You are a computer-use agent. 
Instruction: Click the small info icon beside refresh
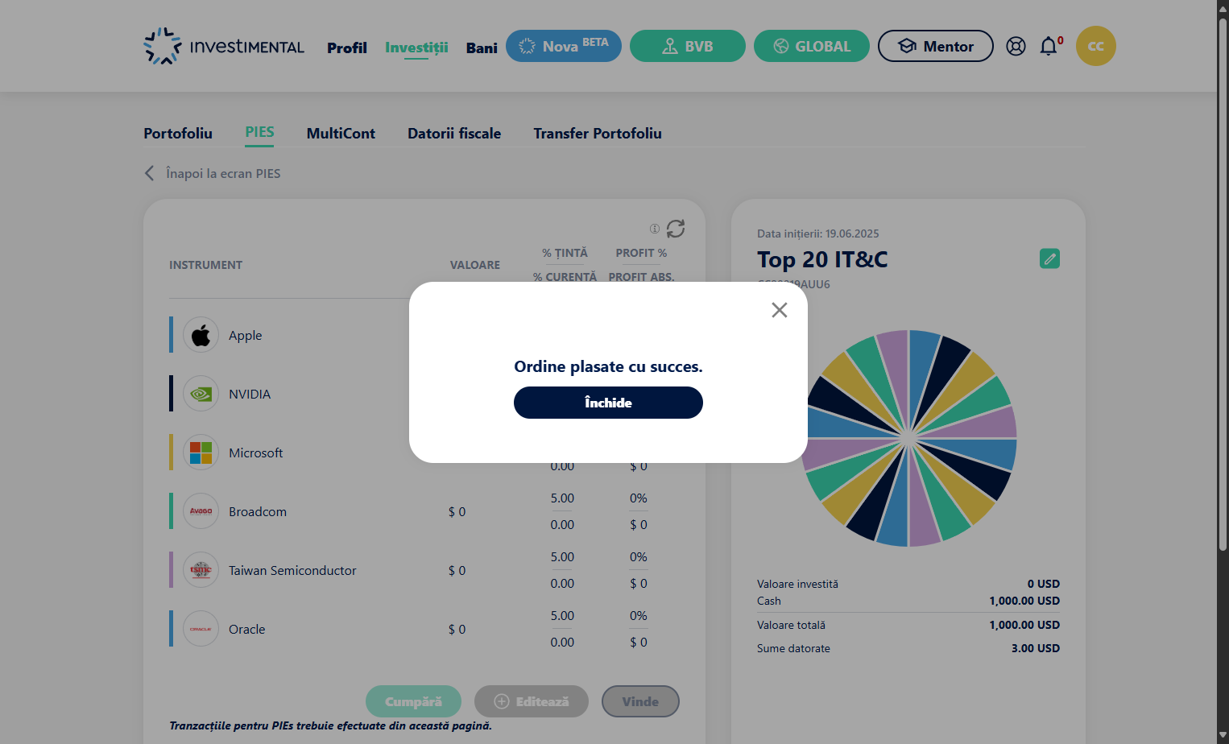tap(655, 229)
